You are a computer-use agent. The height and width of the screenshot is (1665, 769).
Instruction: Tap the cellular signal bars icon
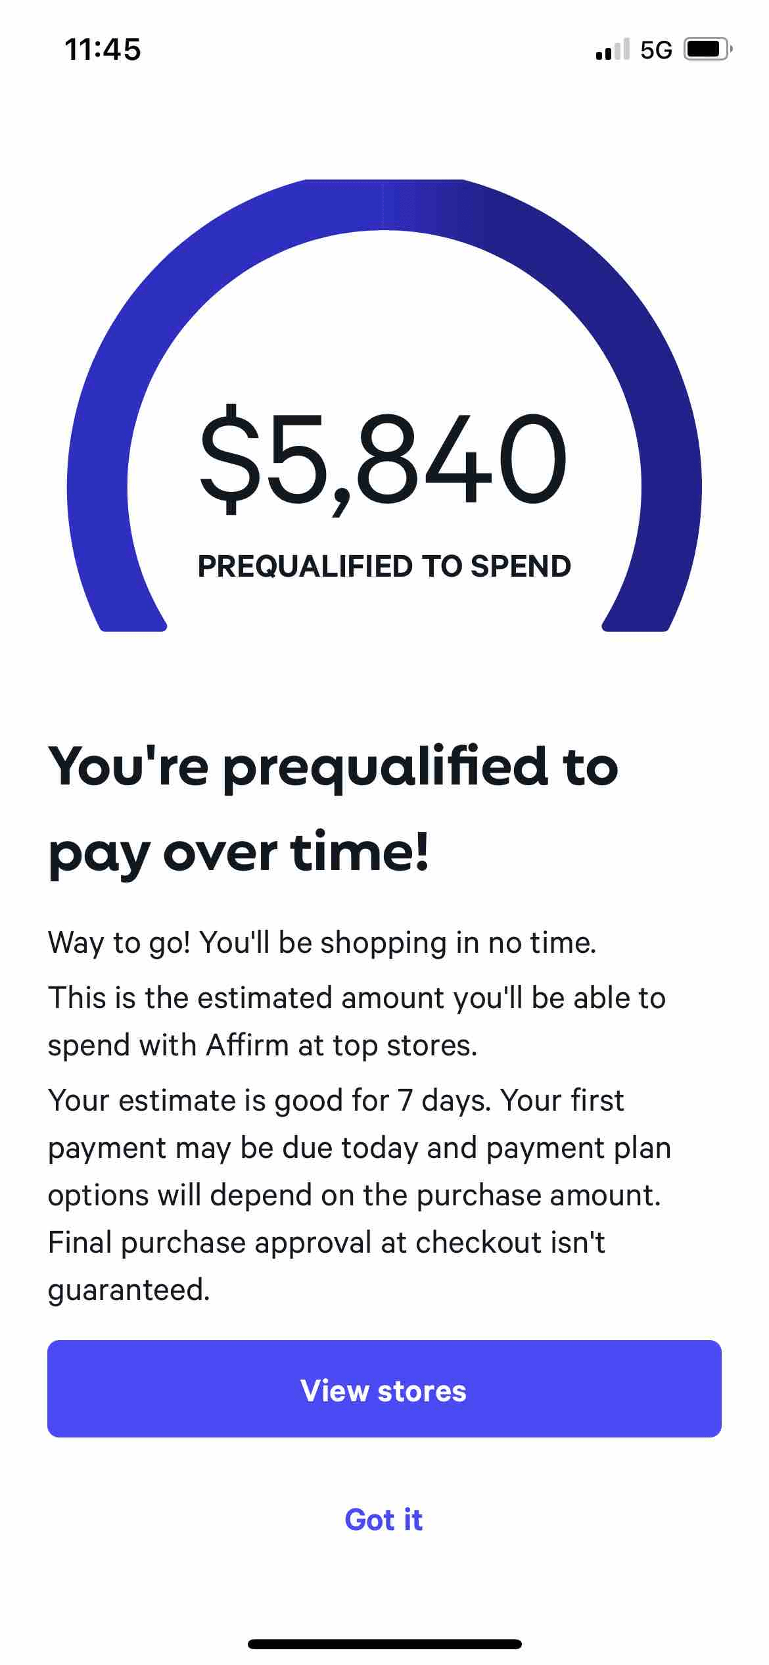tap(612, 49)
